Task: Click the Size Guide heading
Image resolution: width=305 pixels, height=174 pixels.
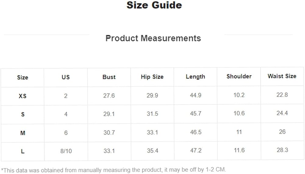Action: (x=154, y=5)
